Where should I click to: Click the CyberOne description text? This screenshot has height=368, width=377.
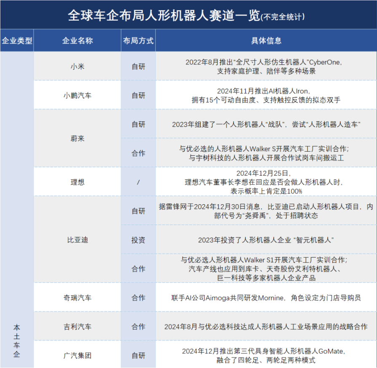(264, 67)
